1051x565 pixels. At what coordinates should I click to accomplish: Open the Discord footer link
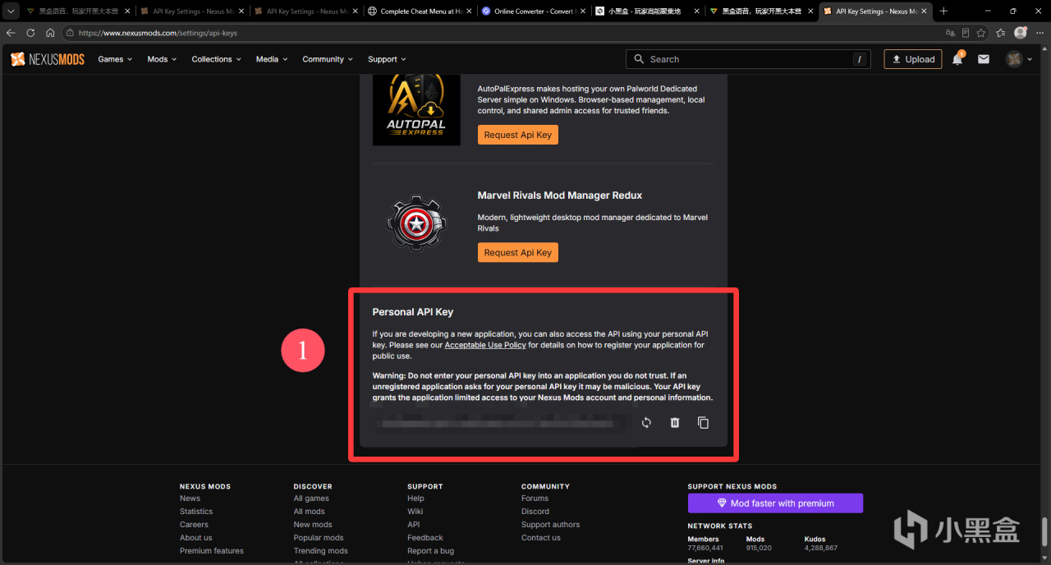(x=535, y=511)
